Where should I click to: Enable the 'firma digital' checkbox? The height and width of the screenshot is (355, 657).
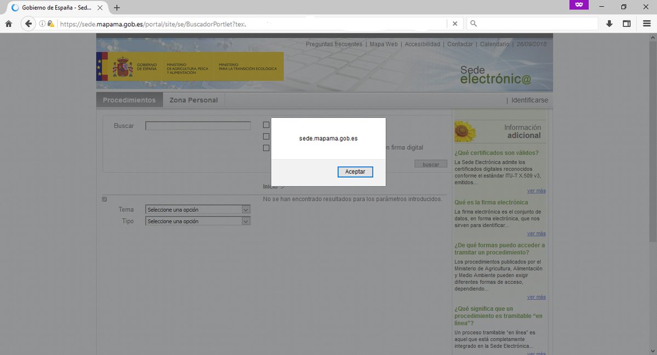click(266, 148)
